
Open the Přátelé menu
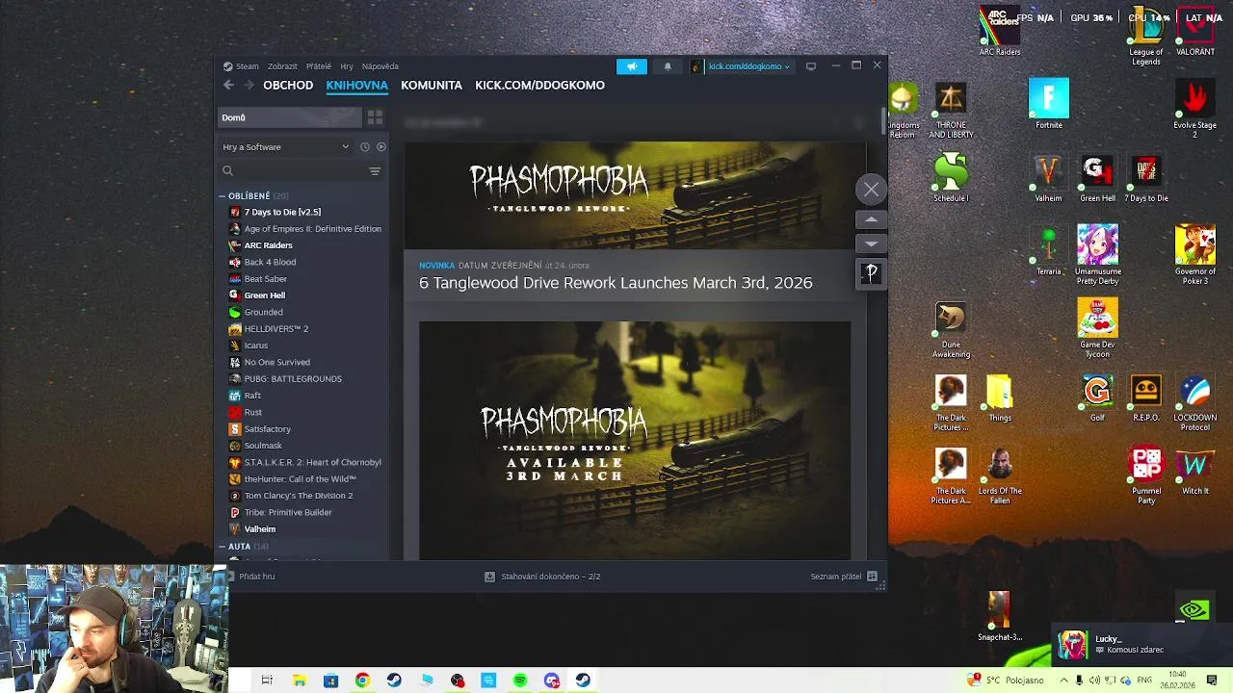[319, 66]
